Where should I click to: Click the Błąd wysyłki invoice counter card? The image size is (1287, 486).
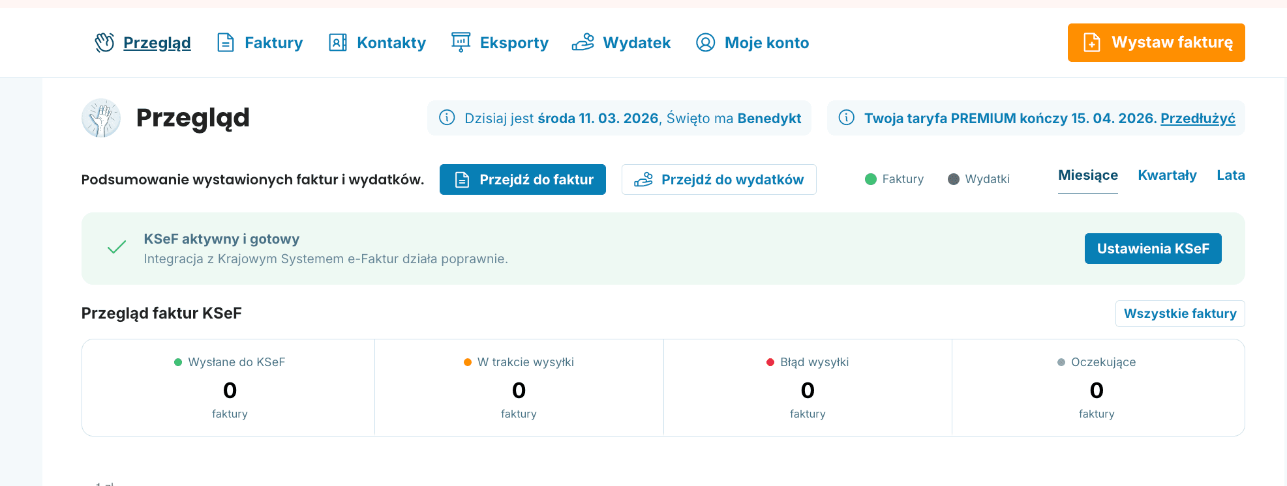[x=808, y=388]
